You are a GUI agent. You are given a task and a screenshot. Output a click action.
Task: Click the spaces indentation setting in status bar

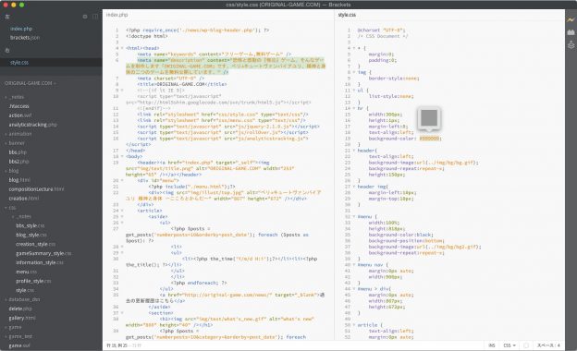(x=548, y=345)
